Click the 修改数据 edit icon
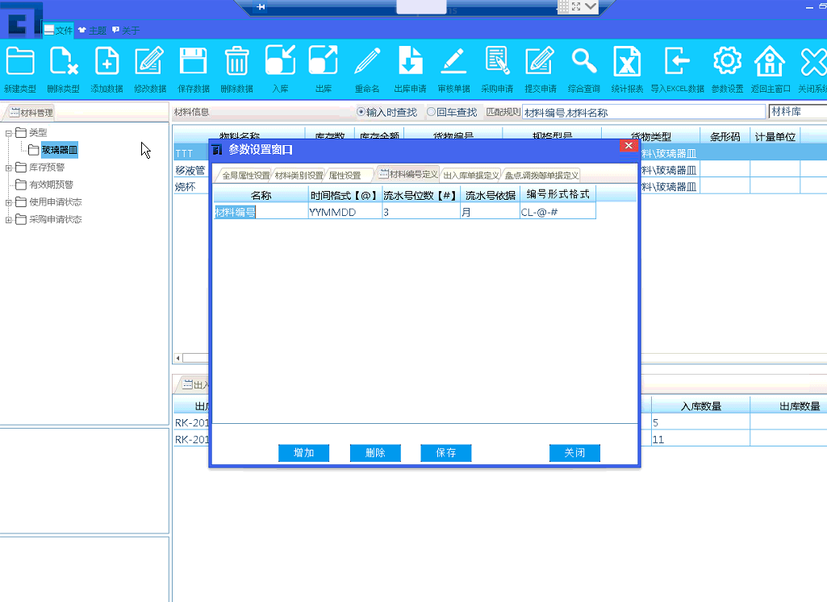 [x=150, y=61]
